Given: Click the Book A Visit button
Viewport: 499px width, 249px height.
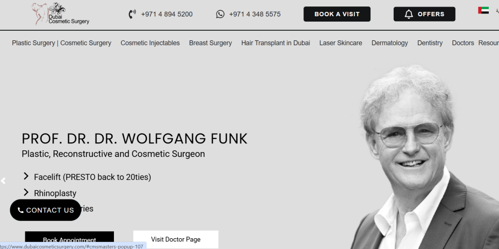Looking at the screenshot, I should pyautogui.click(x=337, y=14).
